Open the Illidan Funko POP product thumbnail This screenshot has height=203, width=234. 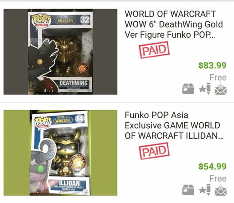click(60, 153)
